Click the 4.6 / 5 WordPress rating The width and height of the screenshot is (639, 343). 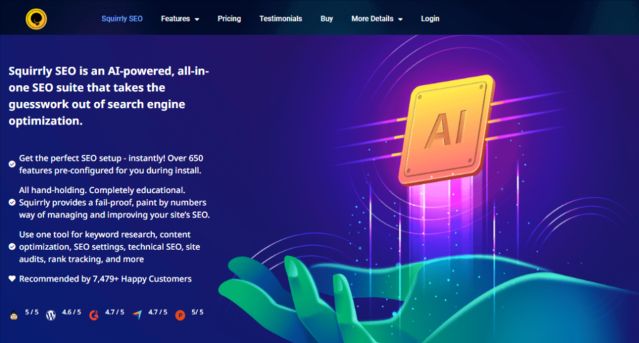(71, 312)
